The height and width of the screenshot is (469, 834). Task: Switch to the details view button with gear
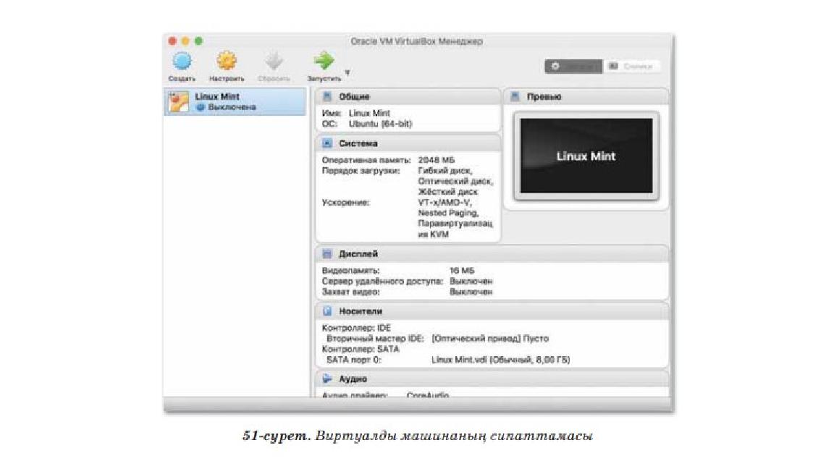point(573,66)
